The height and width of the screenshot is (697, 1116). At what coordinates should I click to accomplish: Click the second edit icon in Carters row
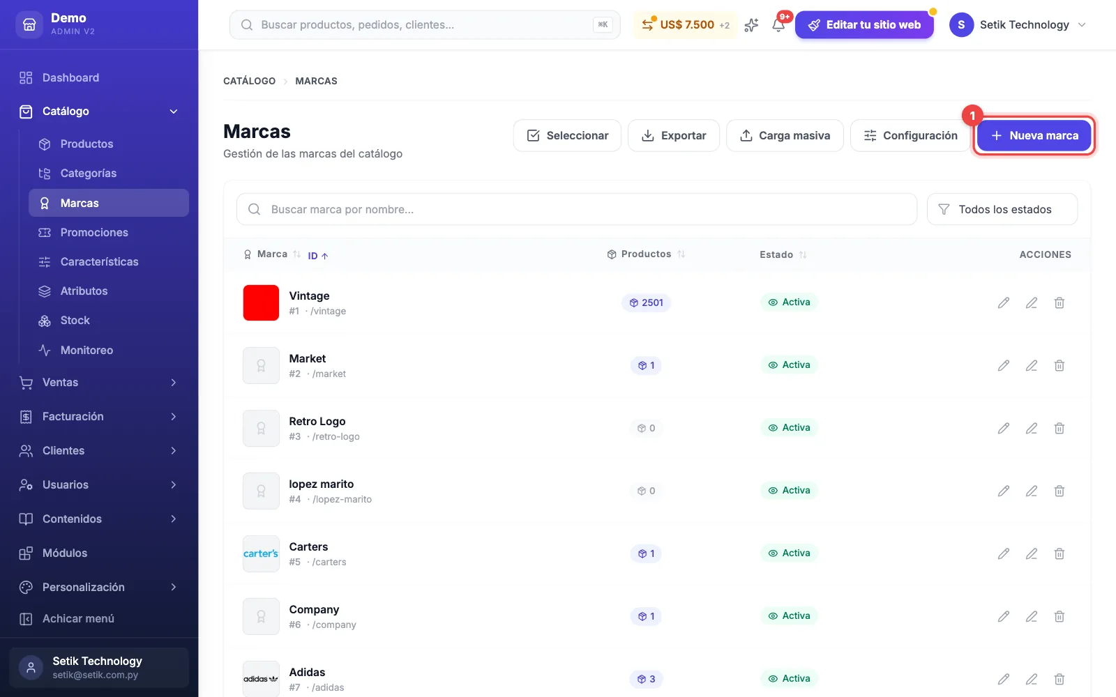1031,553
